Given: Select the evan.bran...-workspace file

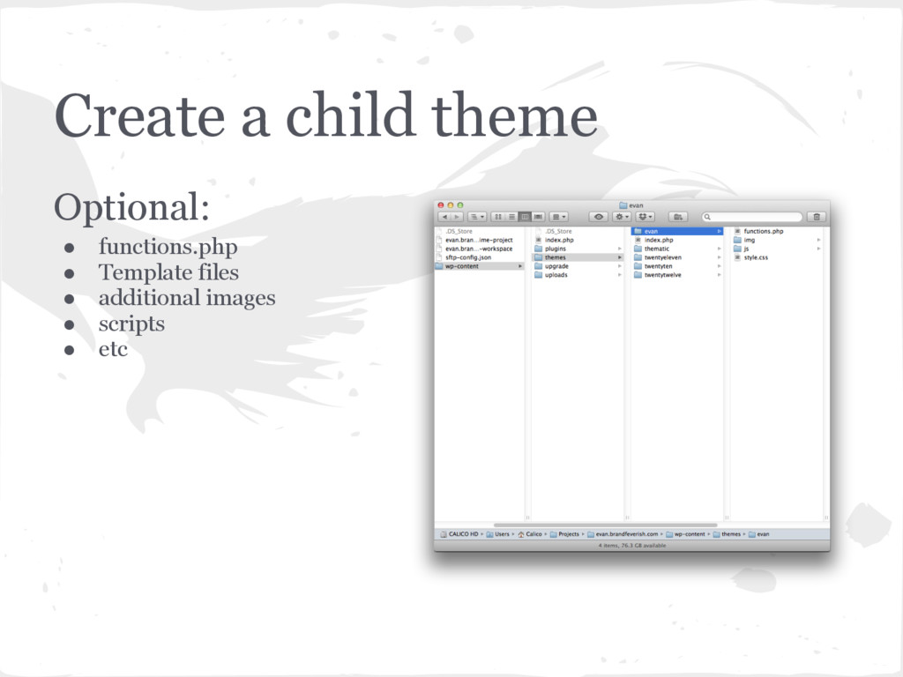Looking at the screenshot, I should [x=480, y=249].
